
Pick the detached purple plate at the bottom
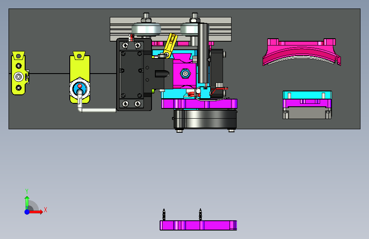pos(198,225)
